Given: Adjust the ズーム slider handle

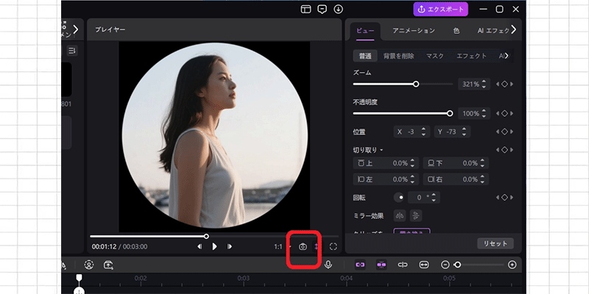Looking at the screenshot, I should tap(416, 84).
